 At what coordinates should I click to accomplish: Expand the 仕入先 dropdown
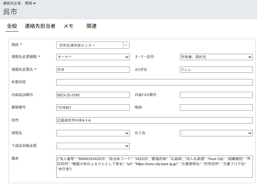click(x=216, y=133)
